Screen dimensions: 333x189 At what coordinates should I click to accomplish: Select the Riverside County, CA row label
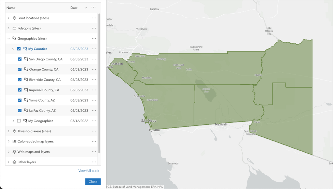tap(45, 80)
